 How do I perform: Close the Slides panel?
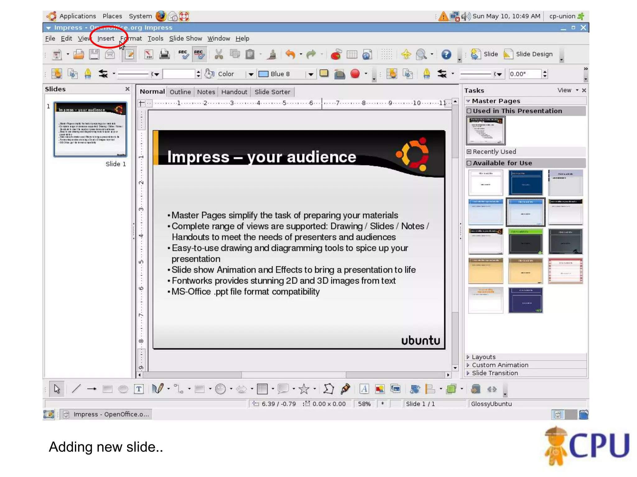coord(127,89)
